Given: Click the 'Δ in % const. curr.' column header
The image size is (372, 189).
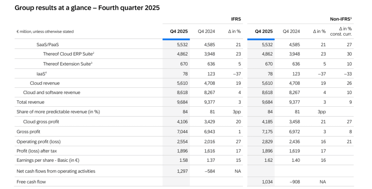Looking at the screenshot, I should point(341,31).
